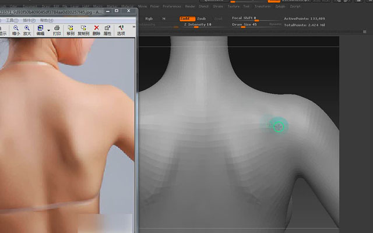Screen dimensions: 373x233
Task: Open the 工具(T) menu in the image viewer
Action: pos(12,20)
